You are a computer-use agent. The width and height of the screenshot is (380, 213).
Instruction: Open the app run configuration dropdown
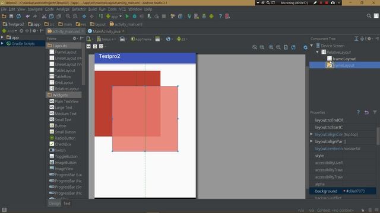(x=114, y=16)
